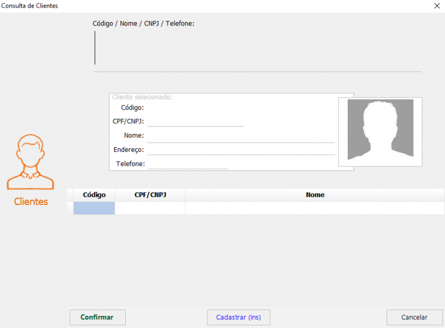Sort the table by the Código column header
Image resolution: width=445 pixels, height=328 pixels.
point(94,195)
